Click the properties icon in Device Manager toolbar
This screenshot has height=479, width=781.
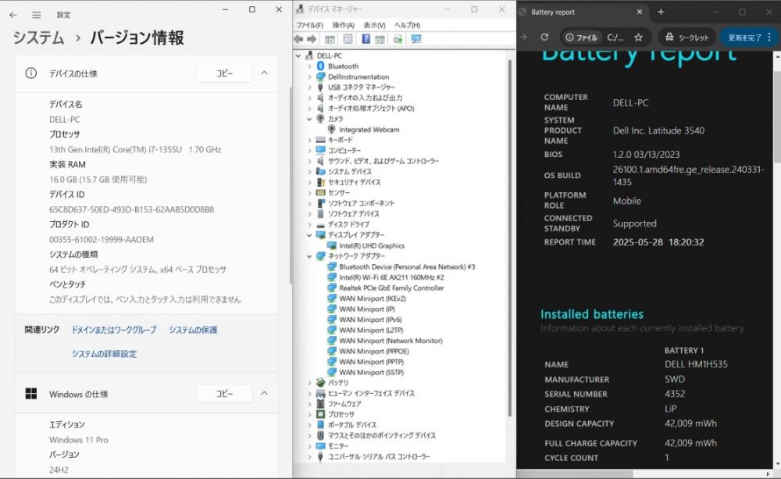point(348,39)
